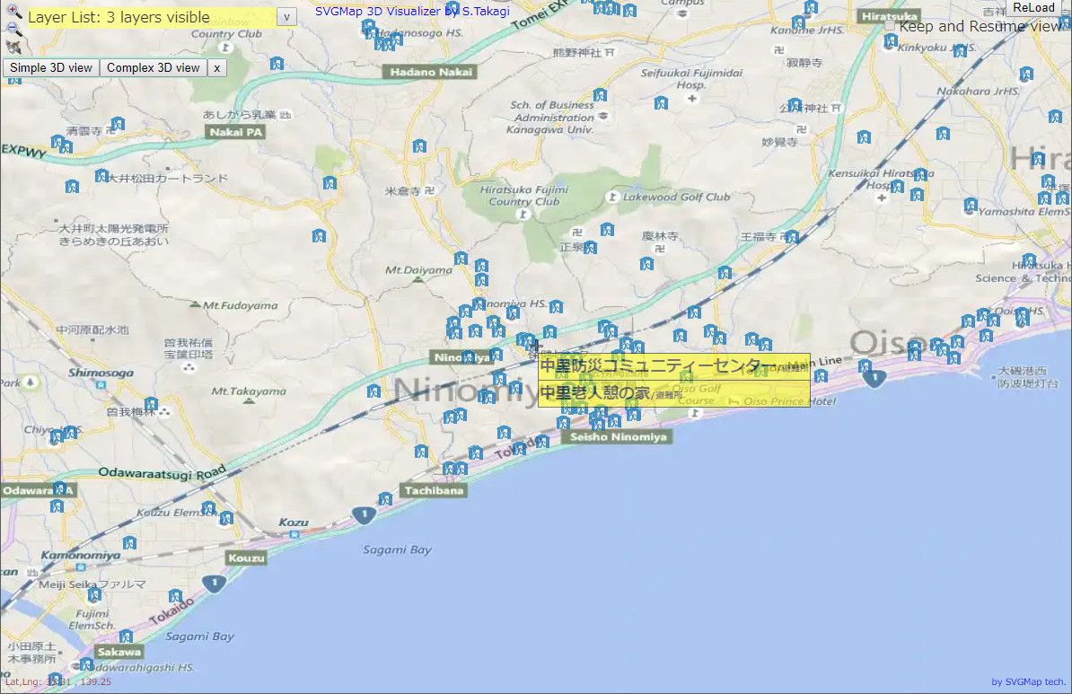Click the shelter icon on Odawara PA label
1072x694 pixels.
[x=59, y=489]
